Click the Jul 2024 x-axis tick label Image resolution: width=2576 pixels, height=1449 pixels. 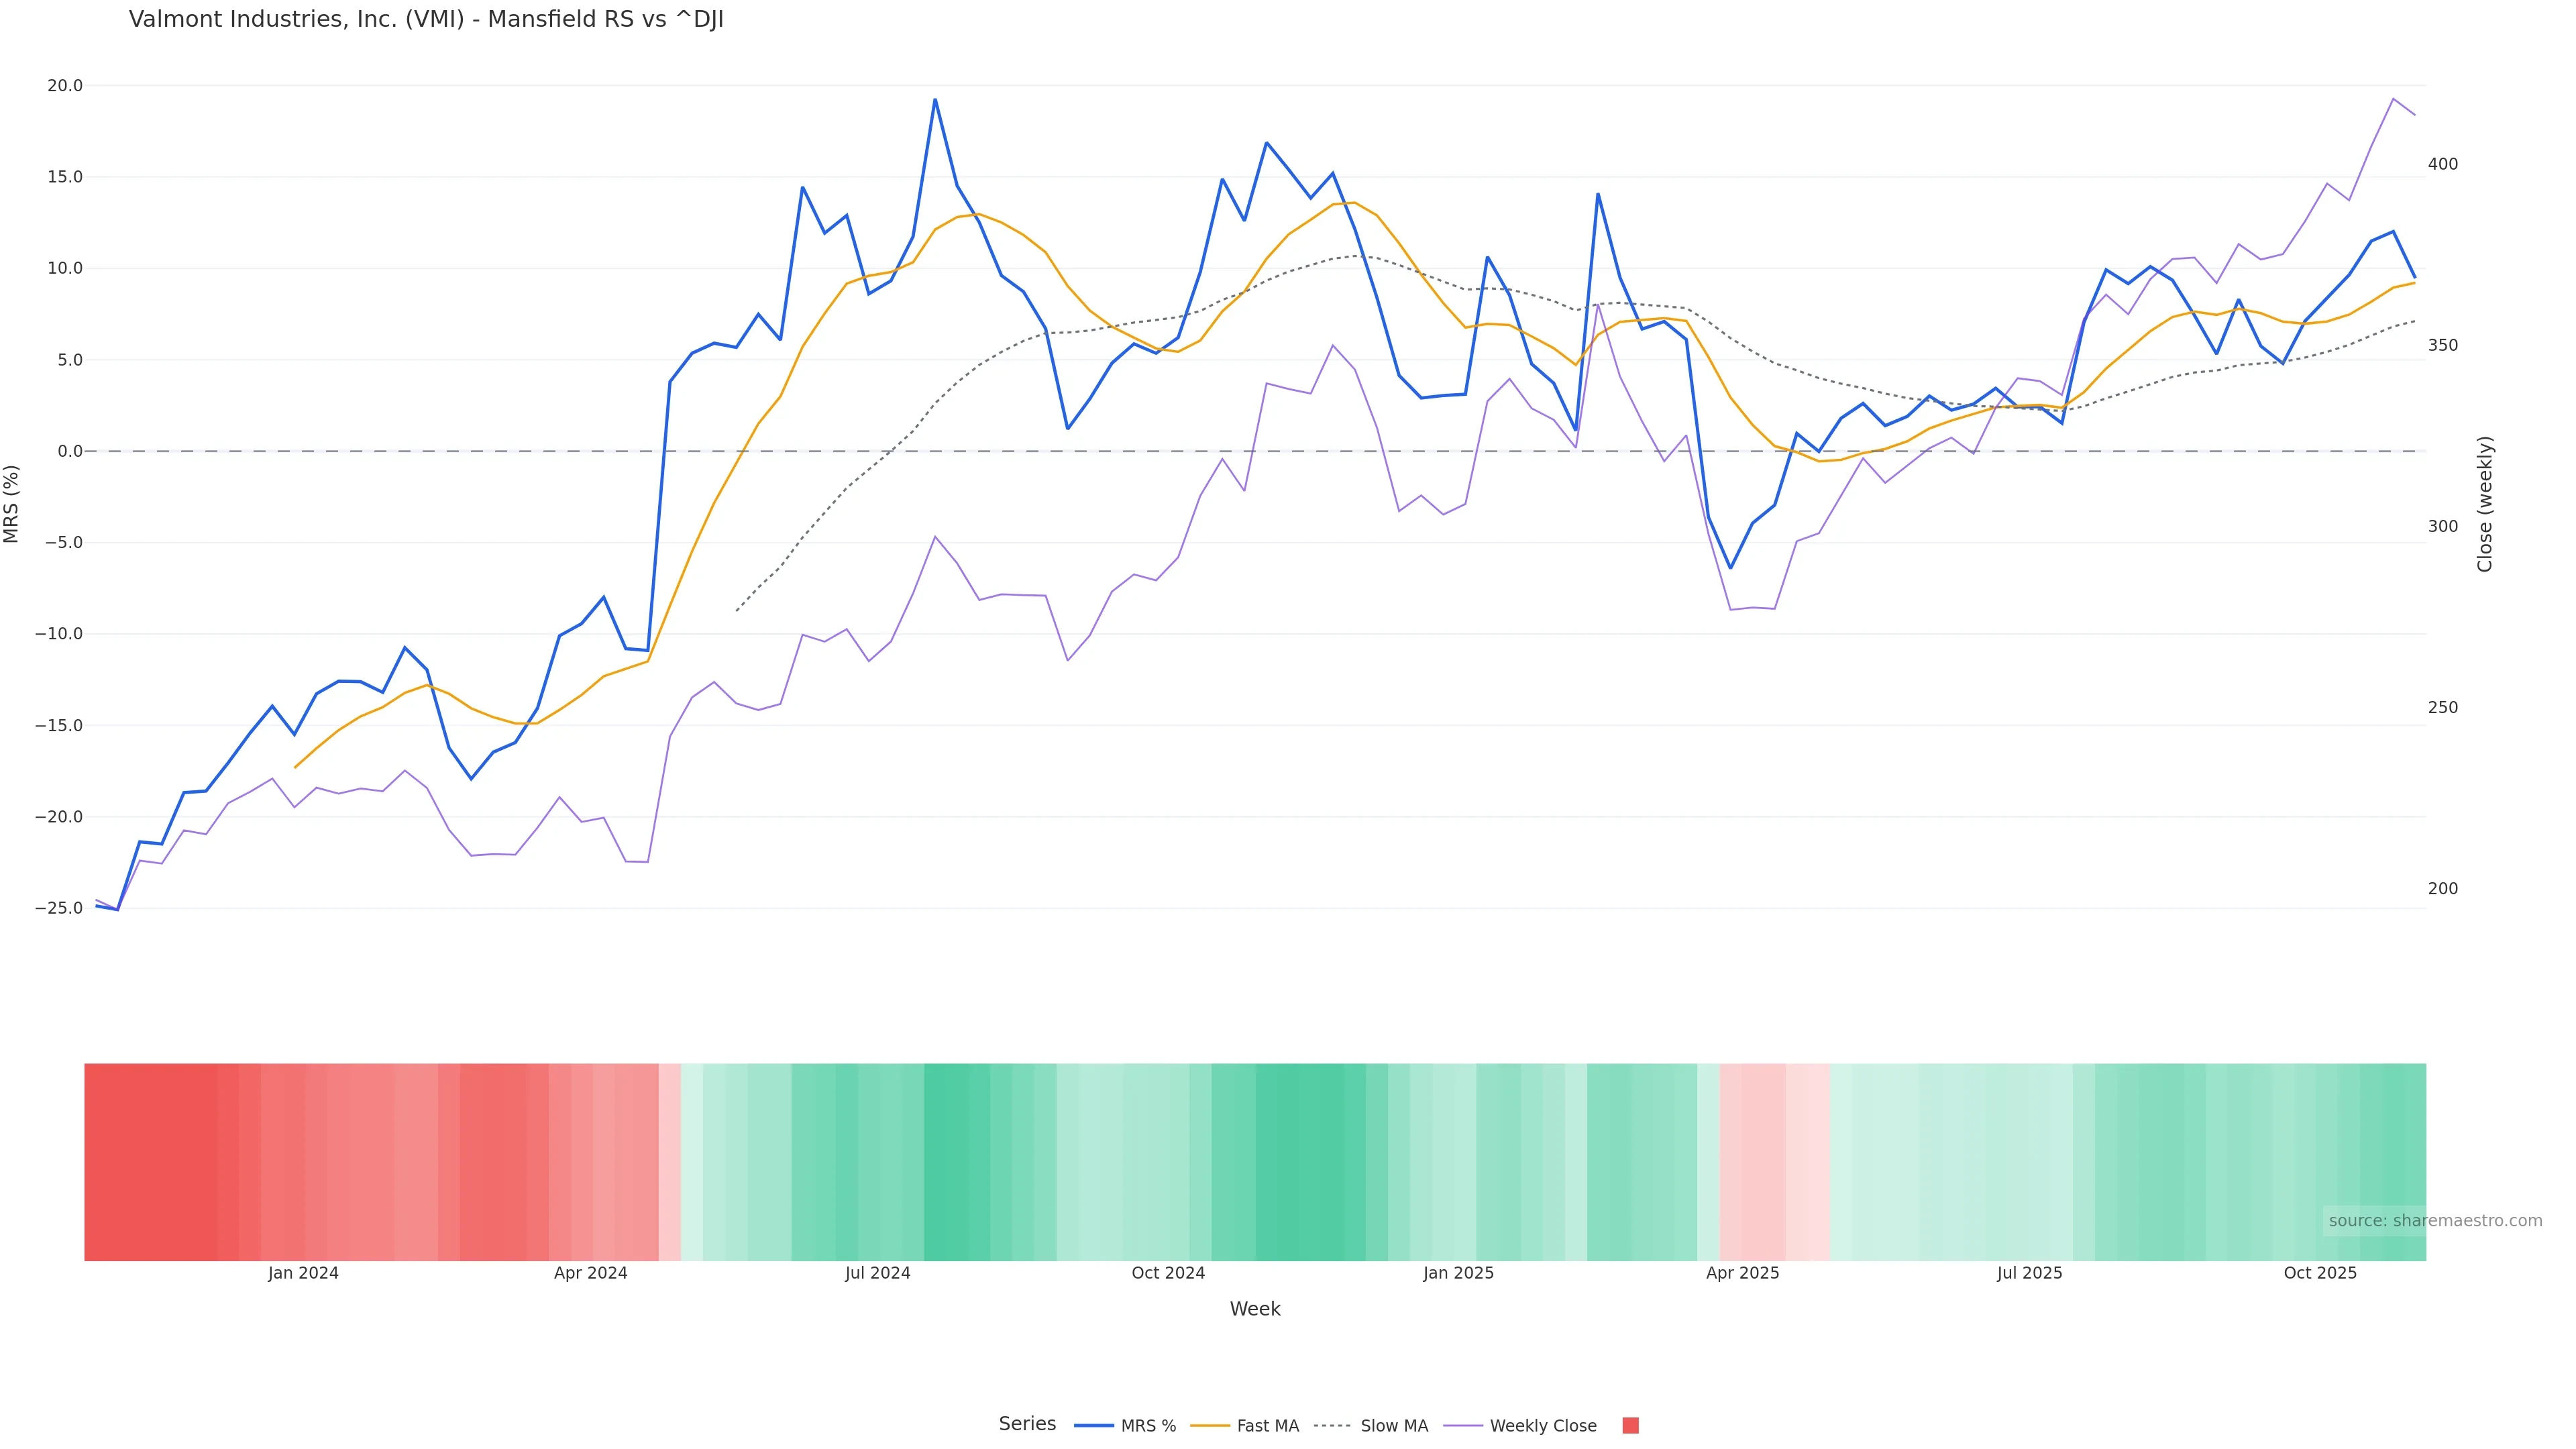pos(877,1273)
